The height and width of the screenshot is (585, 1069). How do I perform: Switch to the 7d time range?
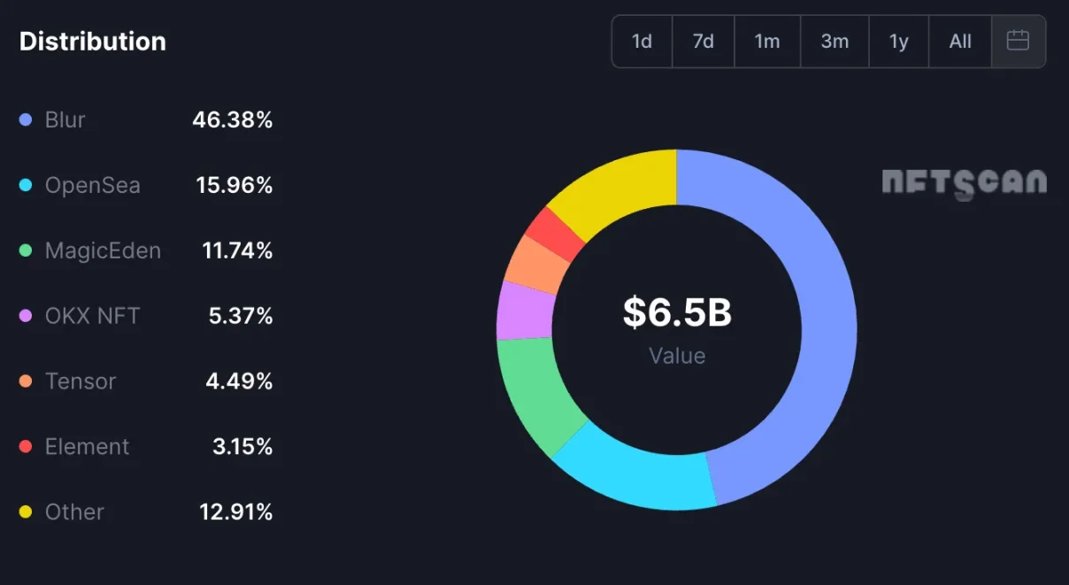click(703, 42)
